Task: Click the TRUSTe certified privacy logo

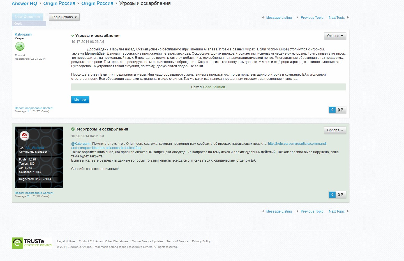Action: click(x=32, y=243)
